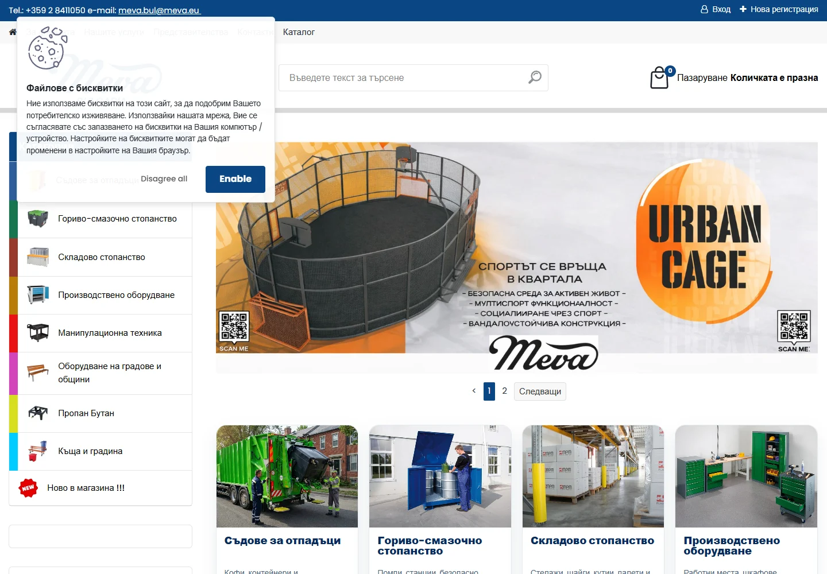Select banner slide page 1
This screenshot has height=574, width=827.
tap(489, 391)
